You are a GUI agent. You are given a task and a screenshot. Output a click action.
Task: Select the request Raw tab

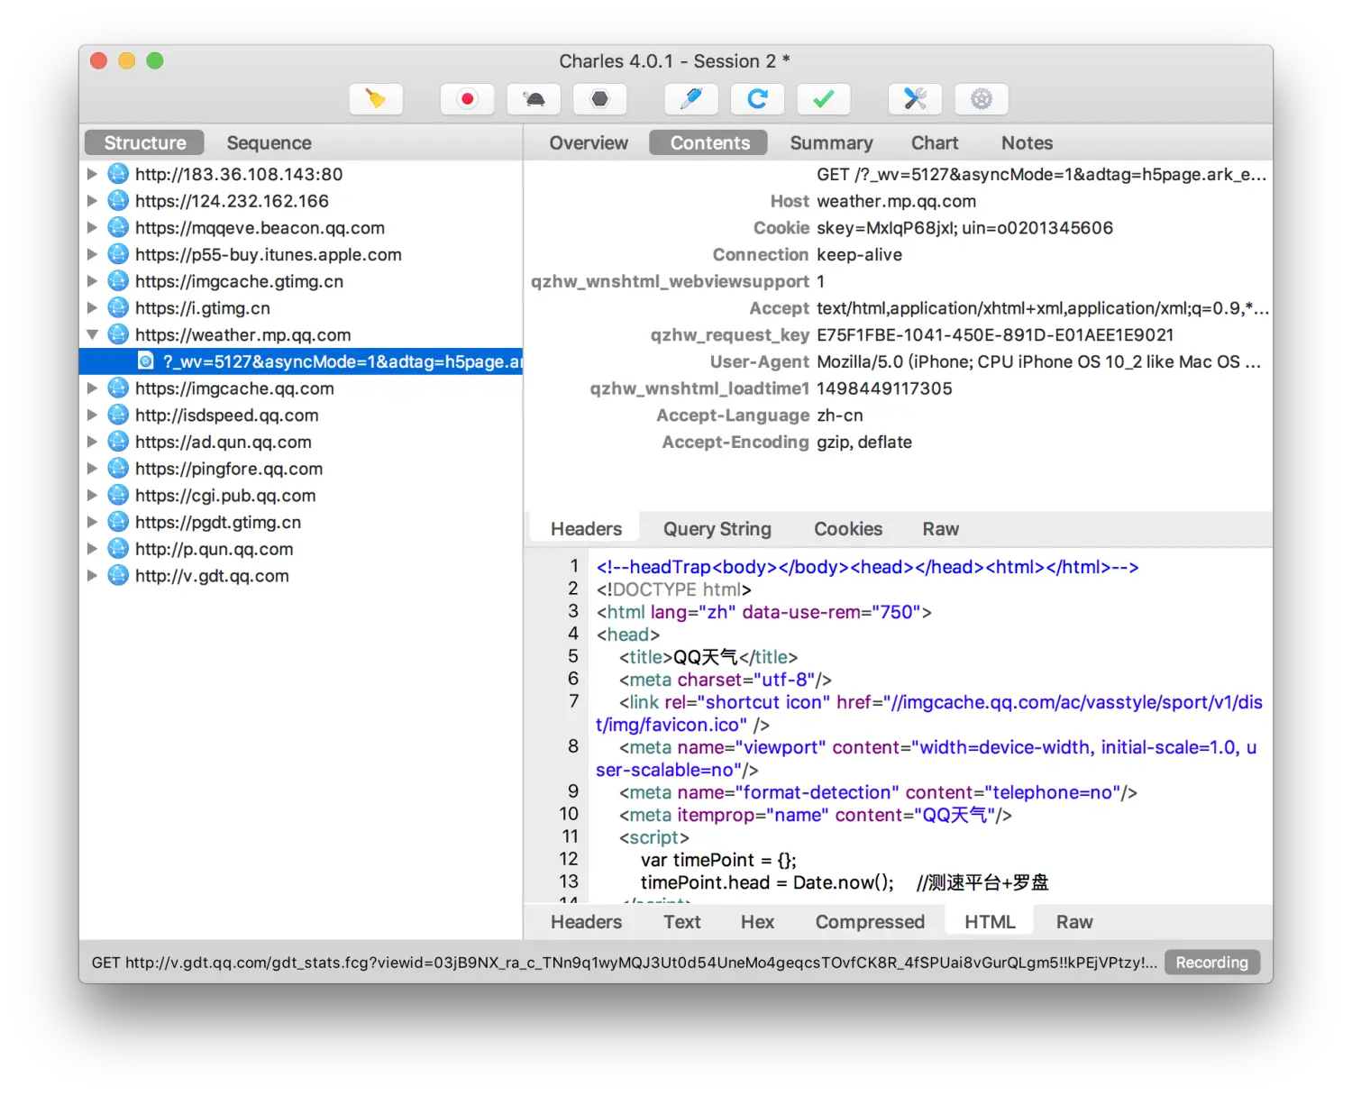click(x=940, y=529)
